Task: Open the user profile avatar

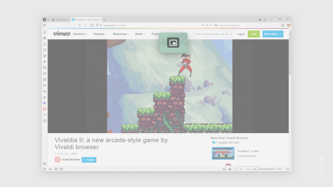Action: click(289, 25)
